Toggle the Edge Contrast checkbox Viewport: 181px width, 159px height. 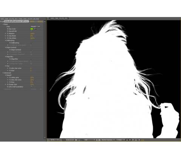(x=31, y=50)
